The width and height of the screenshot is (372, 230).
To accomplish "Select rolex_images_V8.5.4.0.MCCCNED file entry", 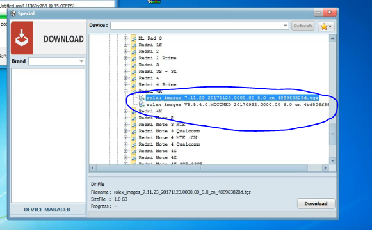I will click(x=238, y=104).
